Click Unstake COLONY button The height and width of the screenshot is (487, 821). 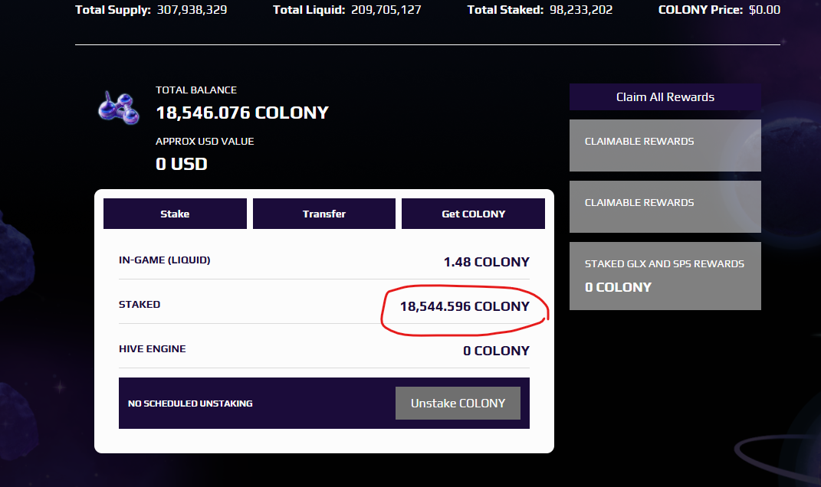point(458,404)
